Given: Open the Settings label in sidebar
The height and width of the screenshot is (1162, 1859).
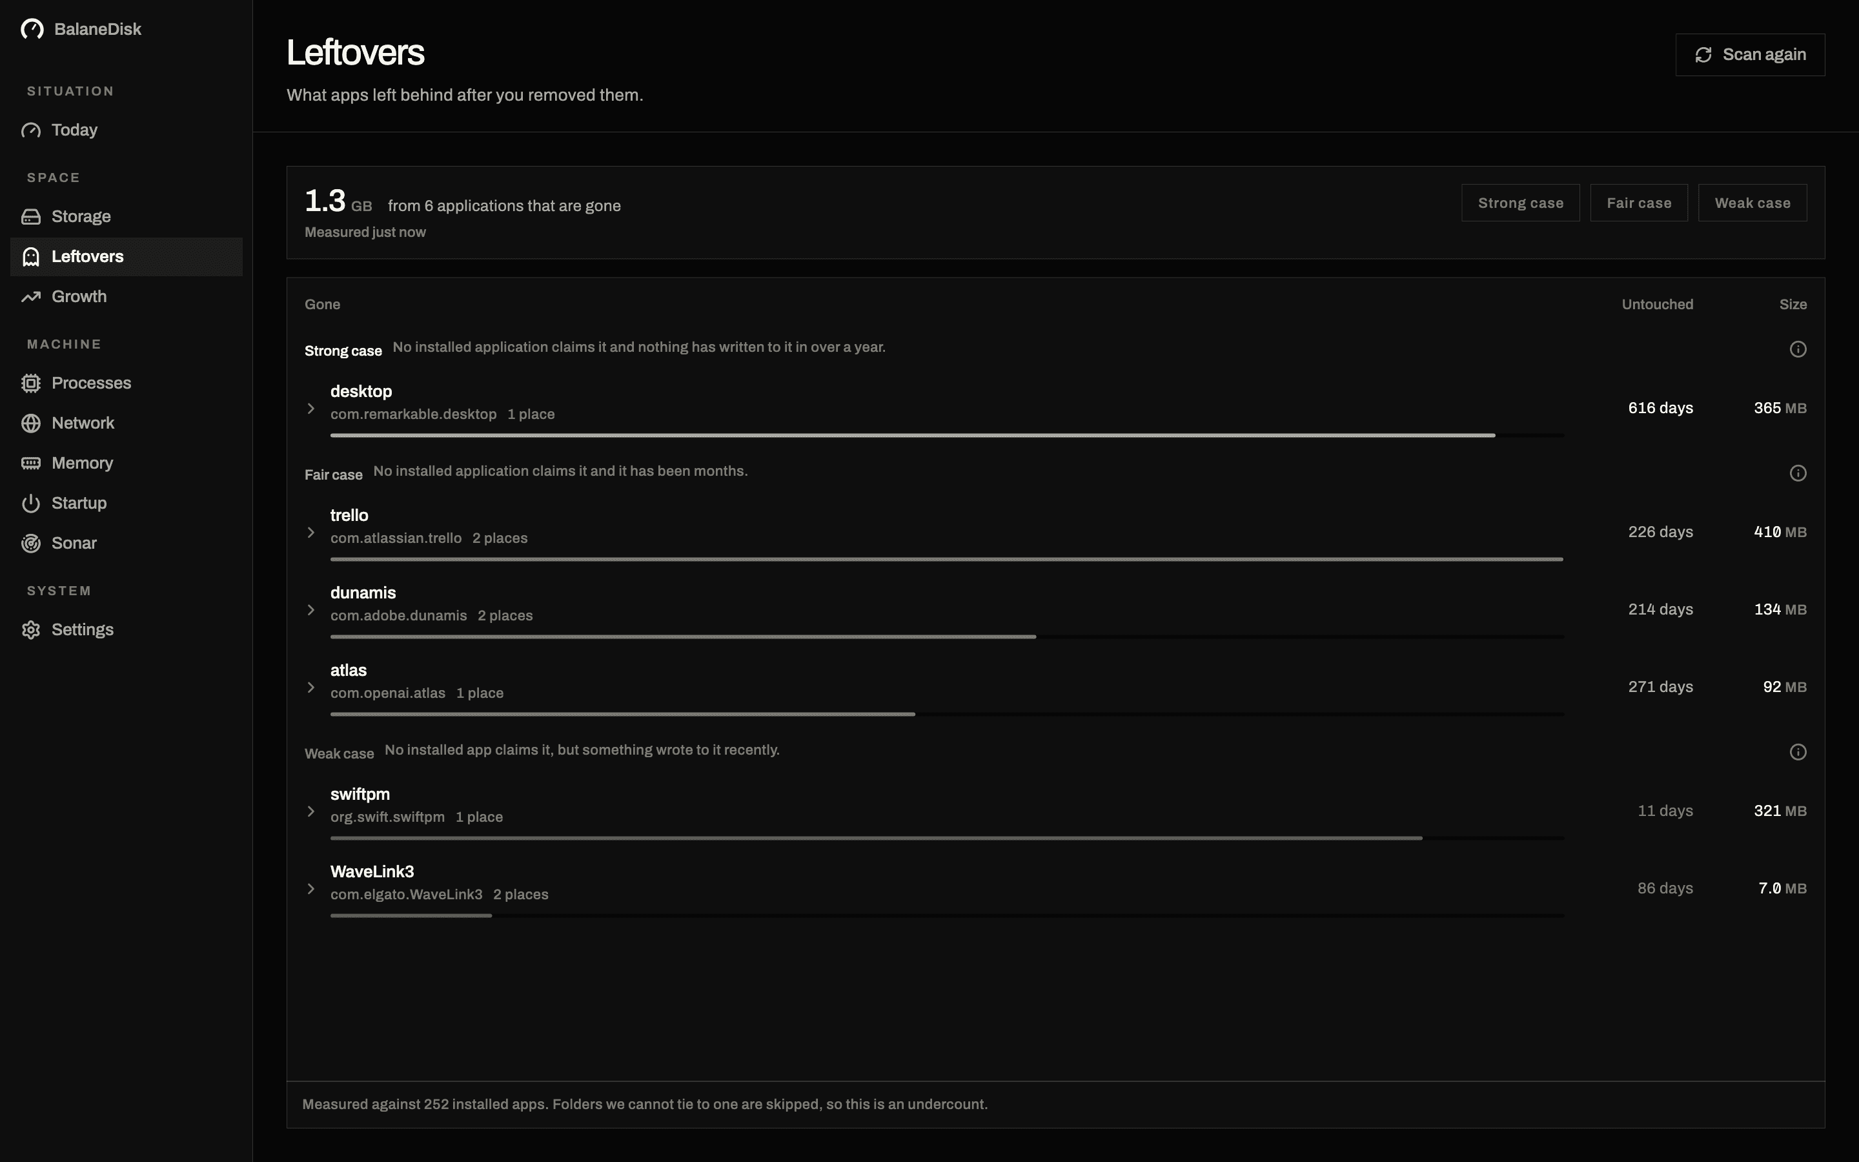Looking at the screenshot, I should [x=82, y=630].
